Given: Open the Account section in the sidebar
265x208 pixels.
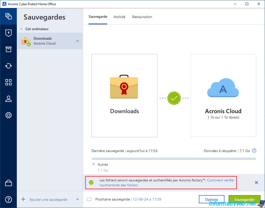Looking at the screenshot, I should point(9,99).
